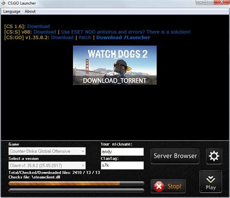Click the [CS 1.6] label

tap(15, 26)
